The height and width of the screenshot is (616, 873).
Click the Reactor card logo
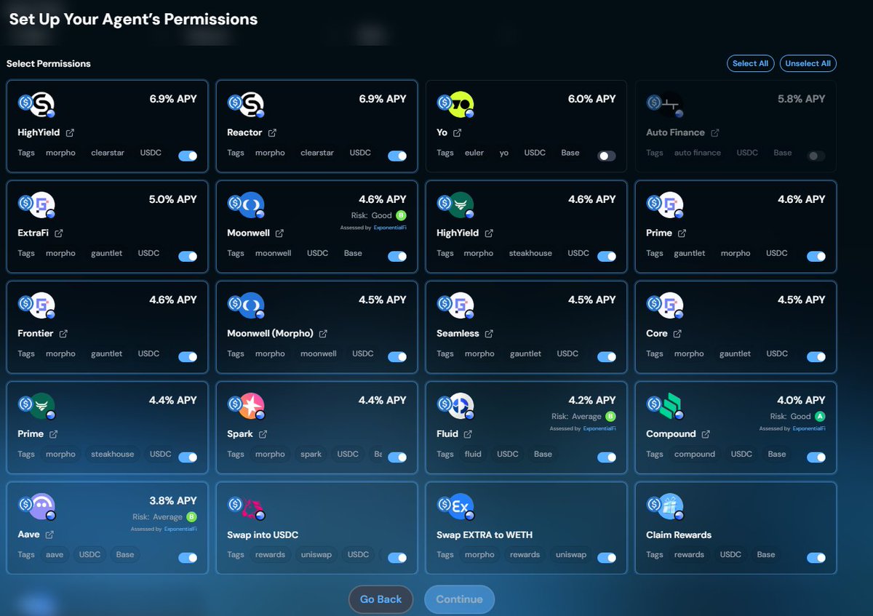[x=252, y=105]
